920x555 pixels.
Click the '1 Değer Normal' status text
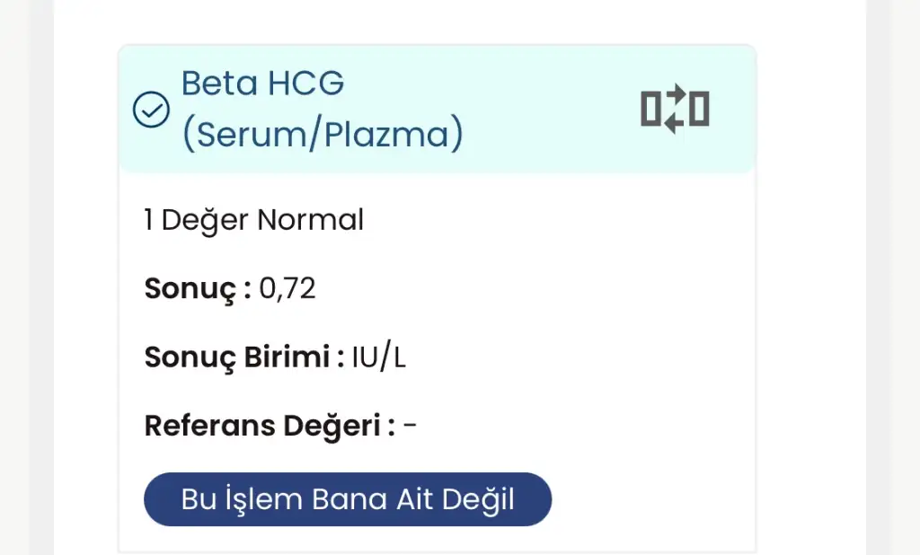tap(254, 220)
